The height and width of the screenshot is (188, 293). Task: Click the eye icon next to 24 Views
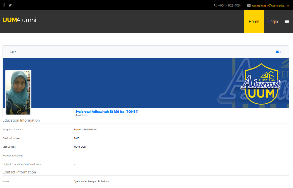76,115
